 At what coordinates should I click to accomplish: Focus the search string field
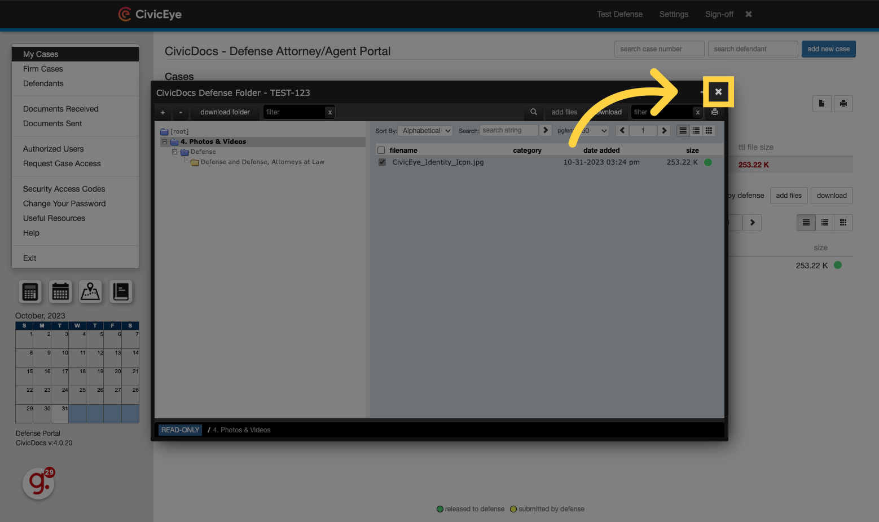(509, 130)
